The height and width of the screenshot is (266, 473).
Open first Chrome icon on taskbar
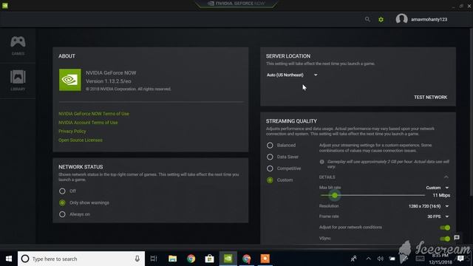191,259
